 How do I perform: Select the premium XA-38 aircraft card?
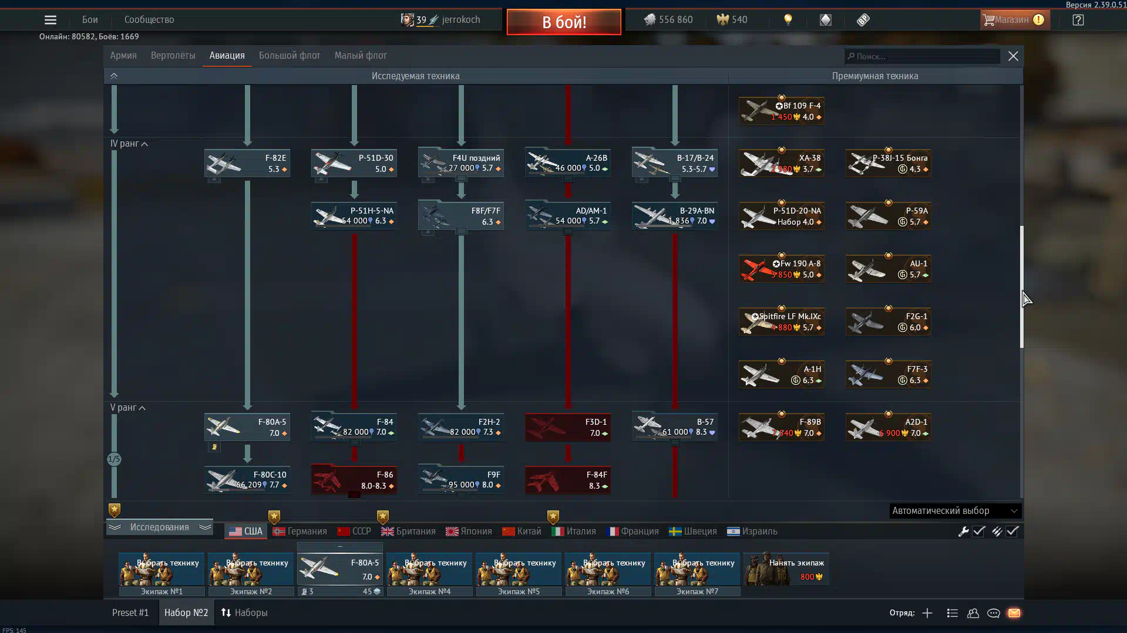[x=782, y=163]
